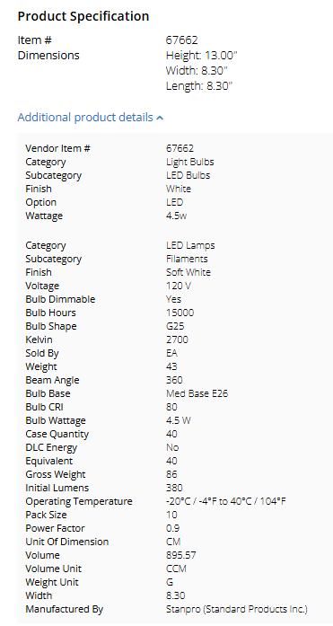This screenshot has height=626, width=333.
Task: Select the Height: 13.00" dimension value
Action: [x=201, y=56]
